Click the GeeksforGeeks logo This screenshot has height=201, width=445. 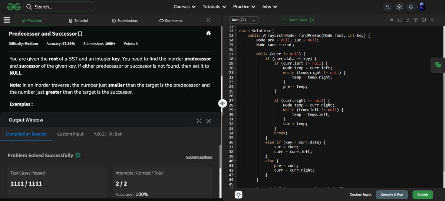13,7
